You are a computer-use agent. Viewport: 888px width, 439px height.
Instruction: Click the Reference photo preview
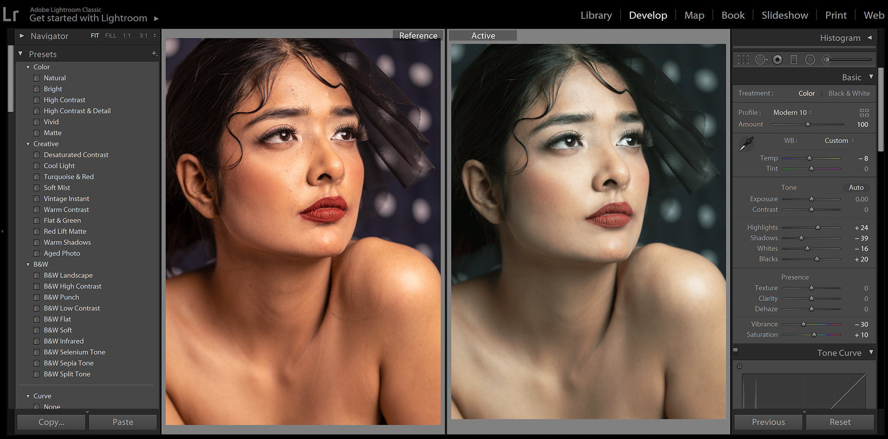pos(303,232)
